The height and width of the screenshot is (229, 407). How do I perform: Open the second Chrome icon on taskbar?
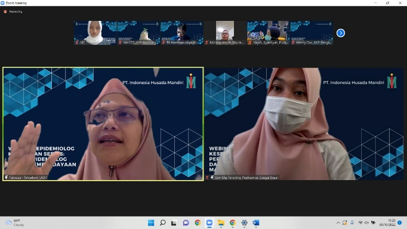tap(233, 222)
